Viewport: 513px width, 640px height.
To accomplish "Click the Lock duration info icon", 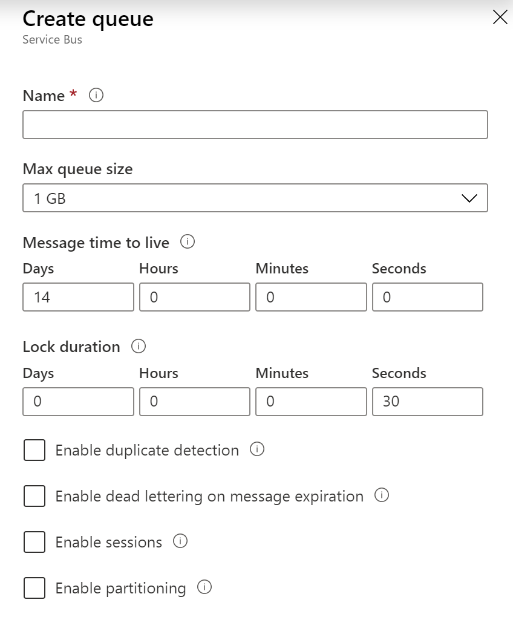I will pyautogui.click(x=139, y=347).
